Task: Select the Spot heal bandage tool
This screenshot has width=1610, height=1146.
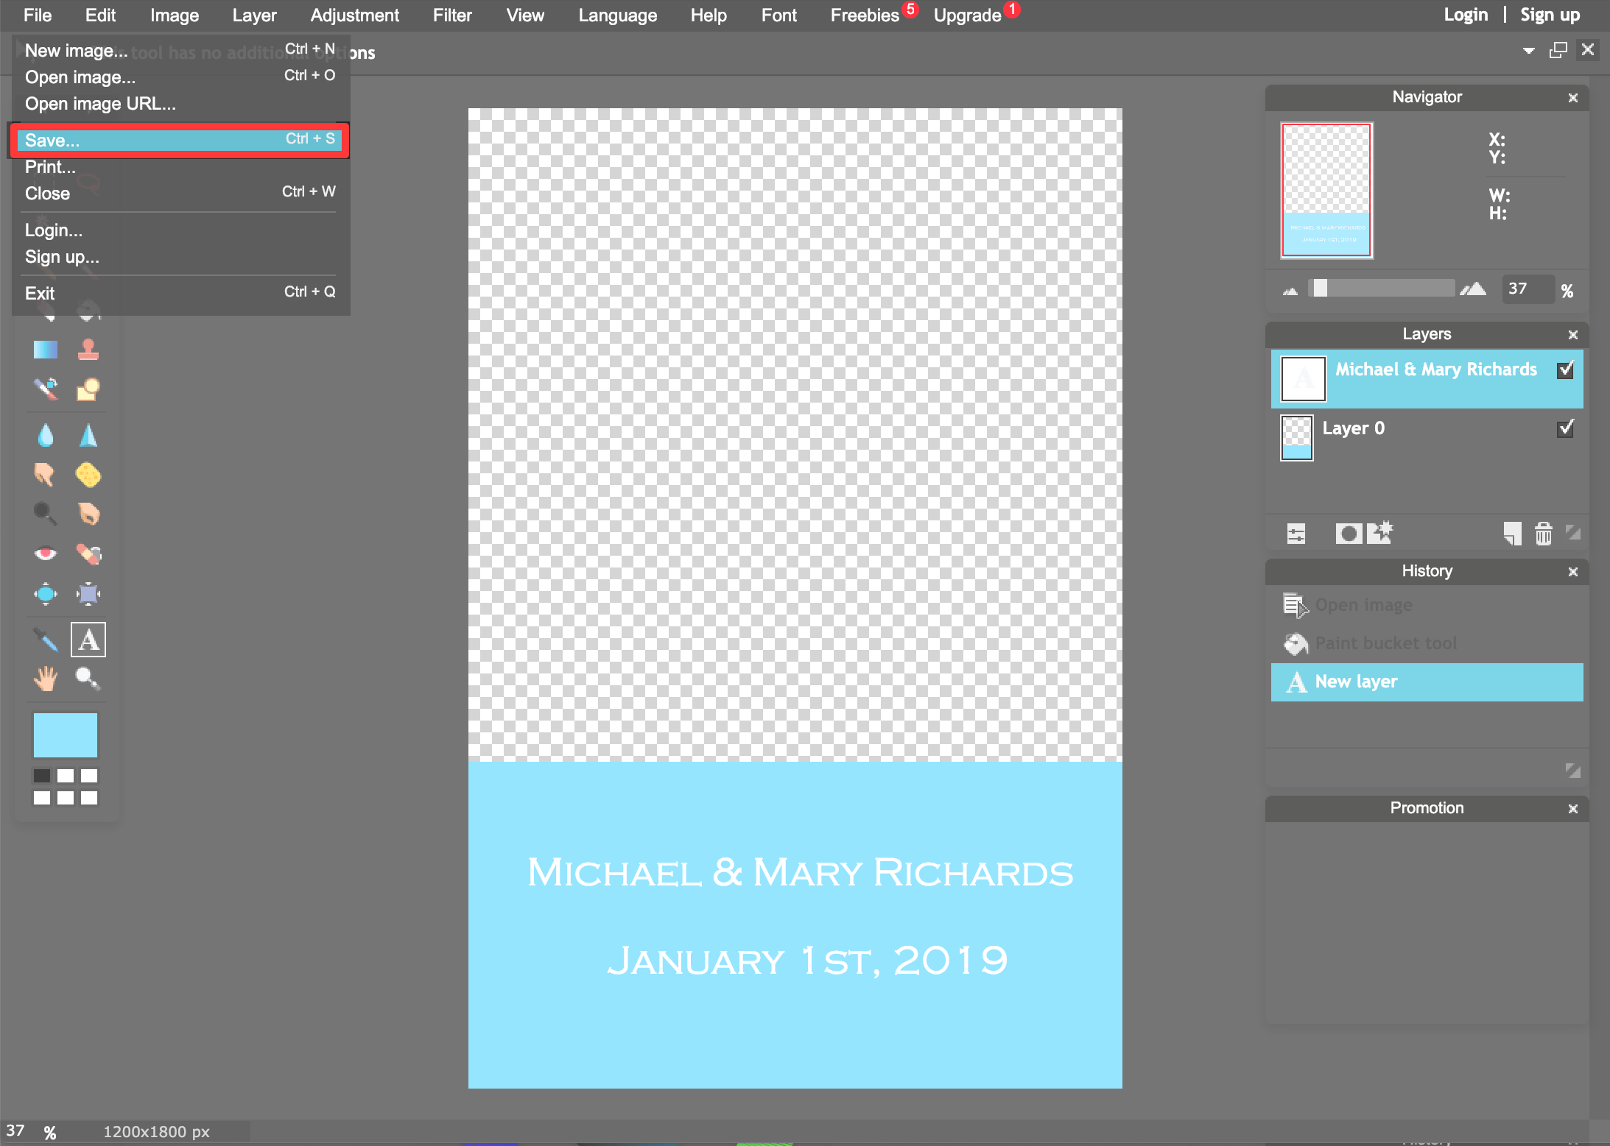Action: 88,553
